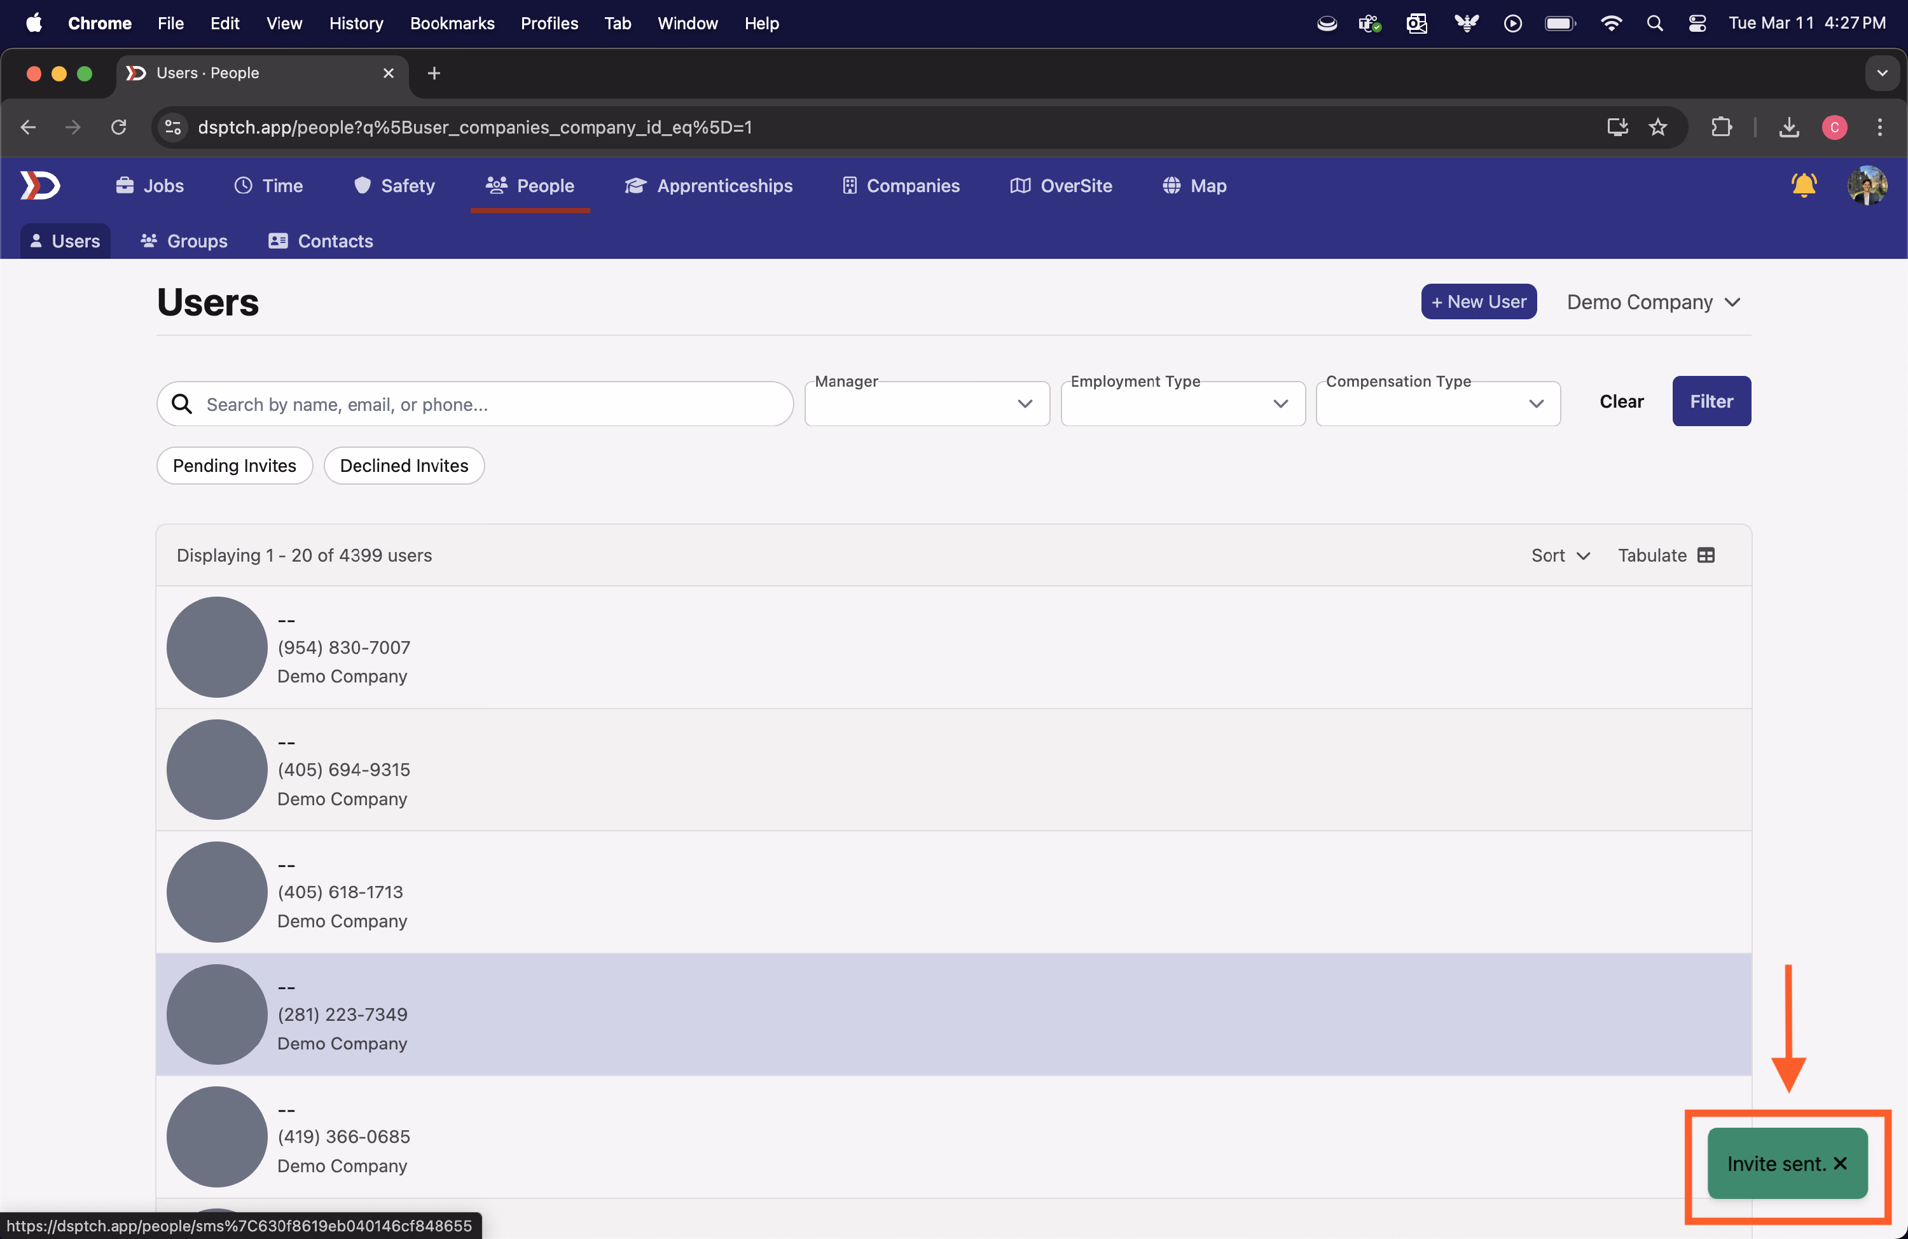Dismiss the Invite sent notification
The image size is (1908, 1239).
pos(1841,1163)
